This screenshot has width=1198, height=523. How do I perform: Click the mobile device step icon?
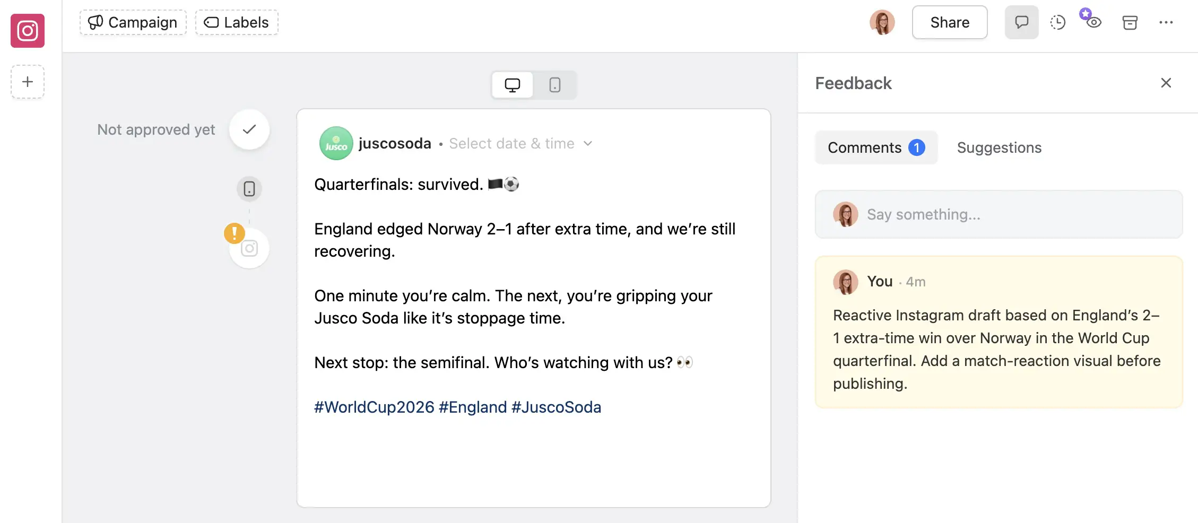pyautogui.click(x=249, y=189)
